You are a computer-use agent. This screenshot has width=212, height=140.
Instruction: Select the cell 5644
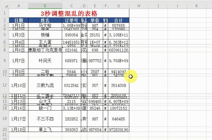point(71,71)
